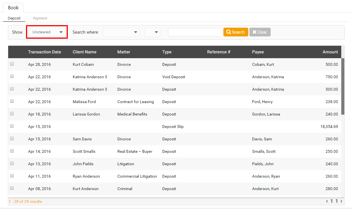The height and width of the screenshot is (209, 352).
Task: Open the Book tab
Action: pyautogui.click(x=13, y=8)
